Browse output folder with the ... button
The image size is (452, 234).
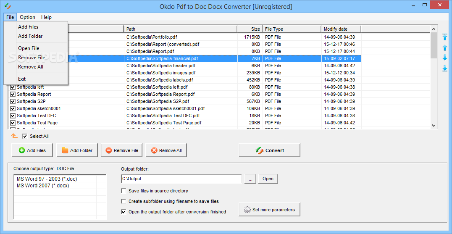coord(250,179)
